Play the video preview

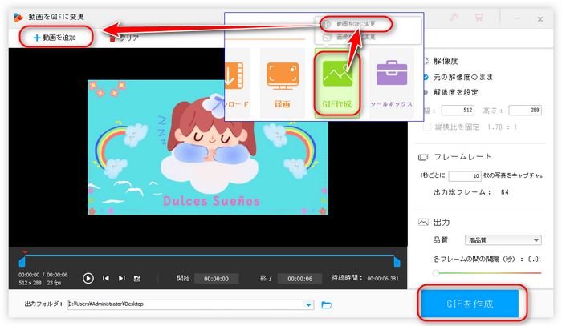pyautogui.click(x=88, y=278)
